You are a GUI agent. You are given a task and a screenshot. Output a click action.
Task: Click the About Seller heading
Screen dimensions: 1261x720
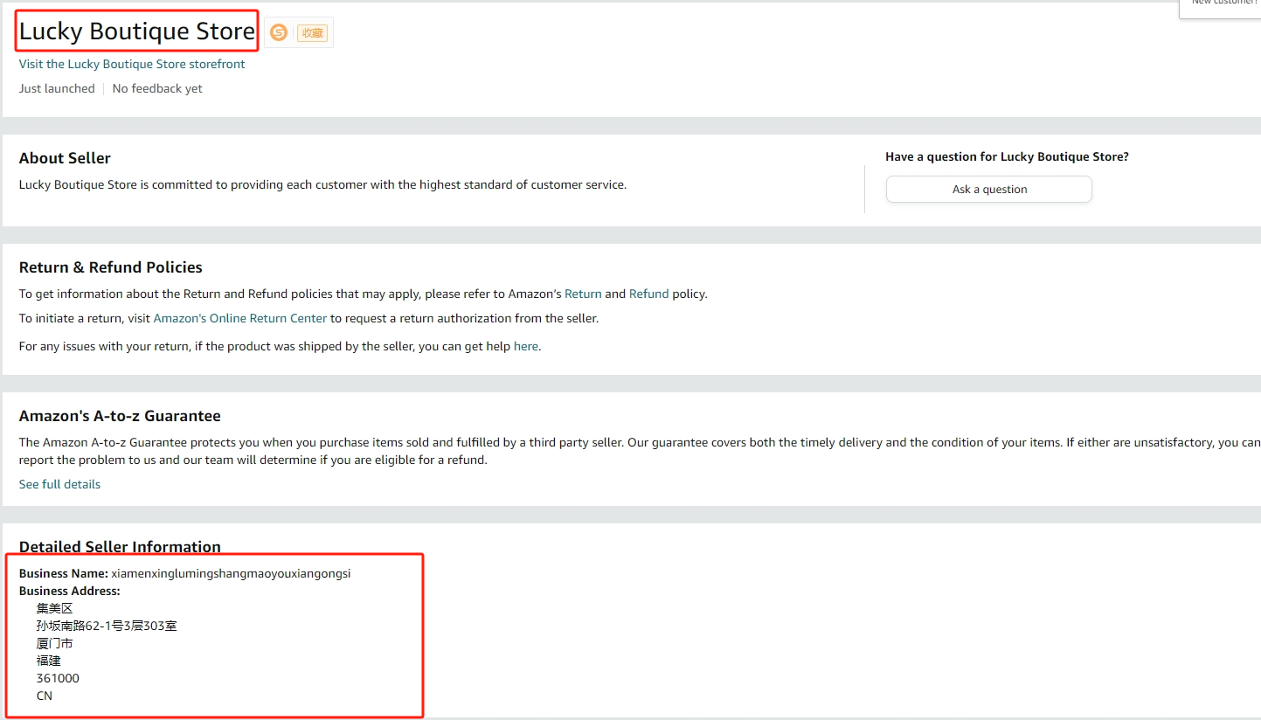tap(65, 158)
